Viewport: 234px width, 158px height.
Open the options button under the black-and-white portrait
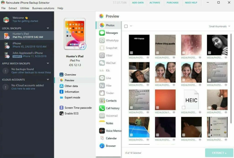(226, 57)
